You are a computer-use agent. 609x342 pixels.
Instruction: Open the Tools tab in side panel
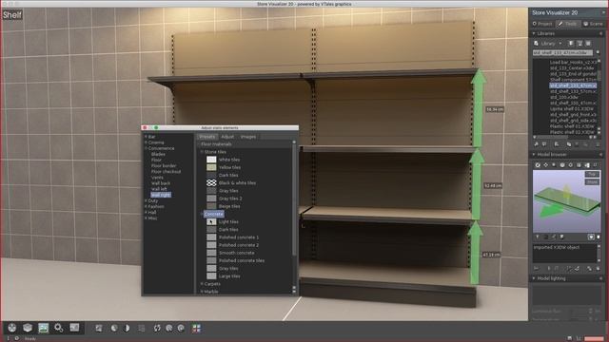point(567,24)
